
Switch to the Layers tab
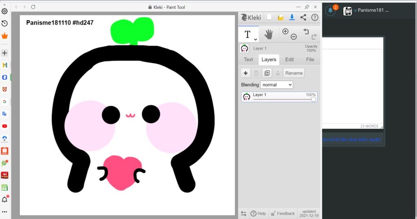(x=269, y=59)
